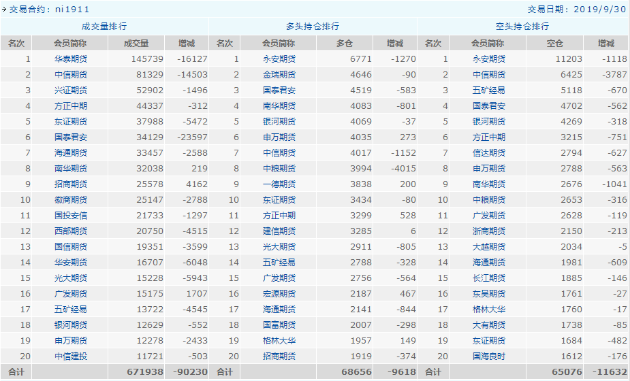Screen dimensions: 630x381
Task: Click 成交量排行 section header
Action: (104, 27)
